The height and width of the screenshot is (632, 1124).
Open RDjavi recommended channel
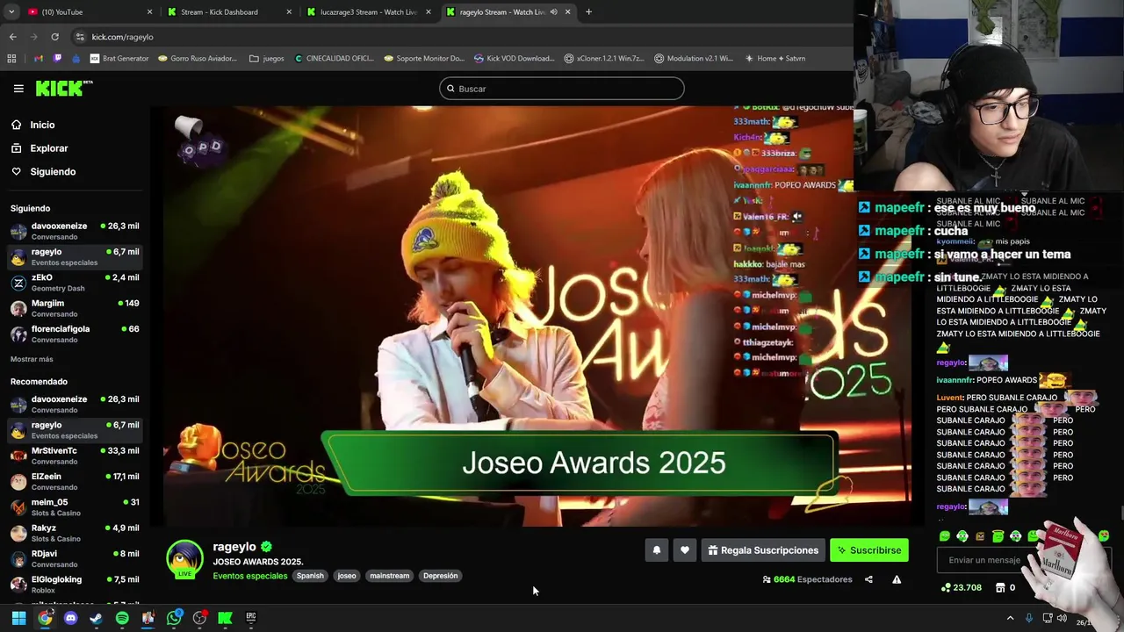pos(75,558)
